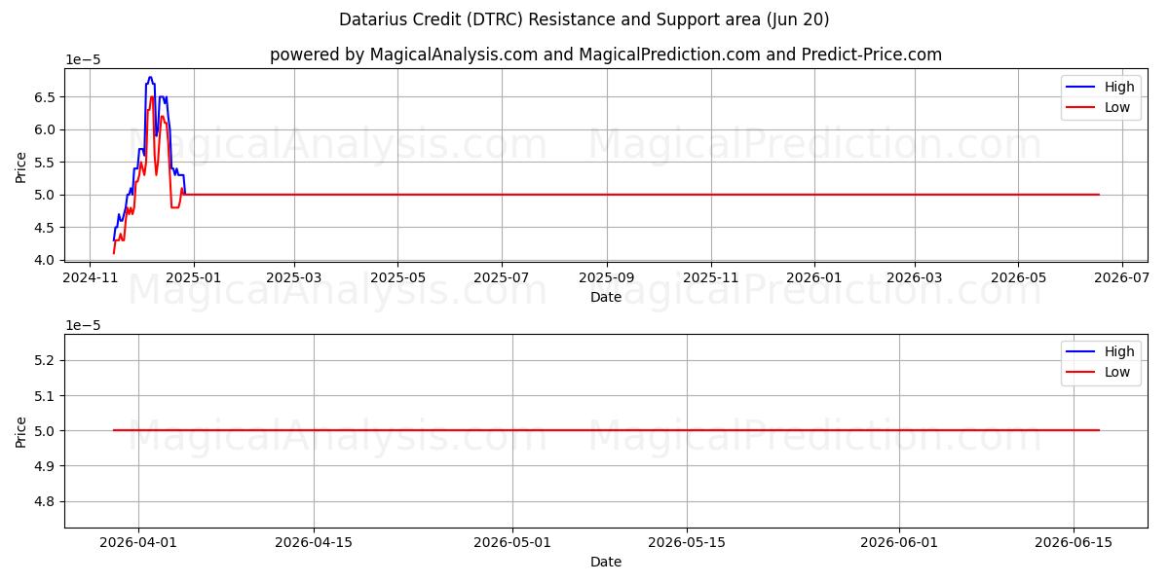Click the 'Date' axis label under bottom chart
Viewport: 1169px width, 584px height.
point(606,562)
